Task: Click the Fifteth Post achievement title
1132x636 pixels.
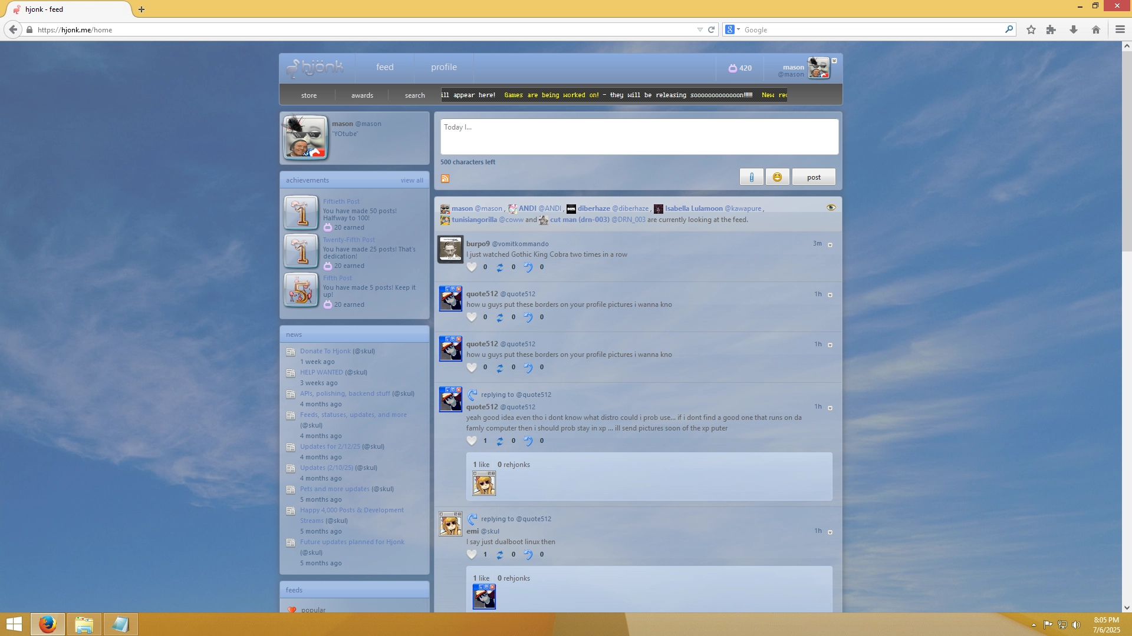Action: coord(341,201)
